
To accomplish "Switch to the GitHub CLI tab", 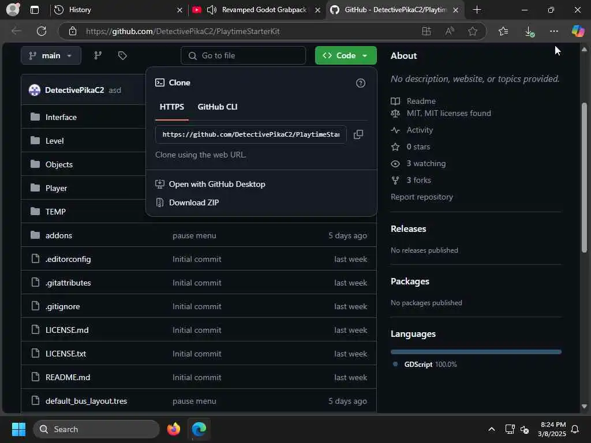I will (x=218, y=107).
